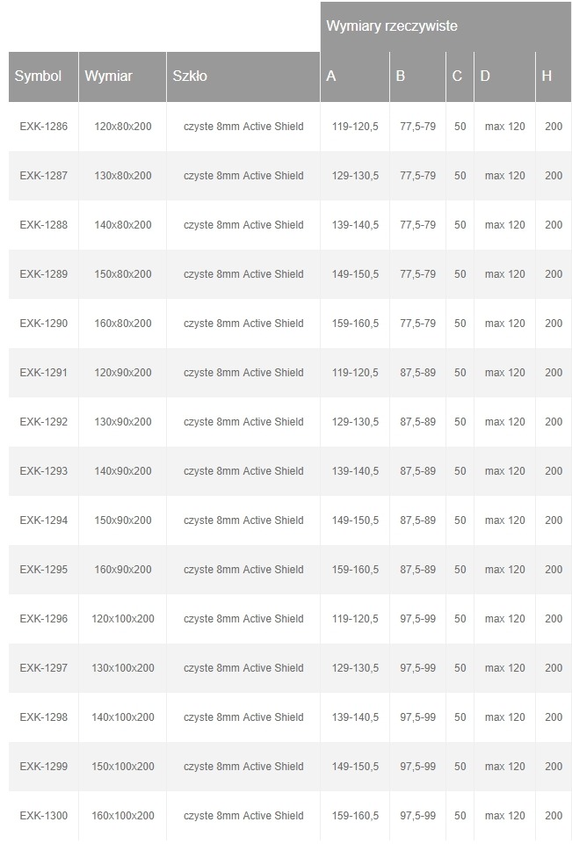Click the glass description in the EXK-1288 row
The height and width of the screenshot is (844, 572).
(243, 225)
